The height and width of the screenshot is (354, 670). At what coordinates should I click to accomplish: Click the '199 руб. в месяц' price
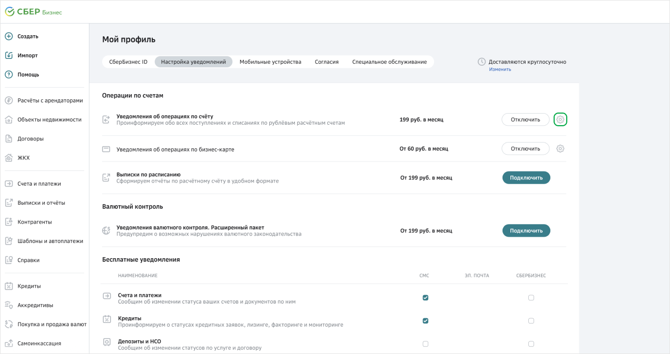tap(421, 119)
